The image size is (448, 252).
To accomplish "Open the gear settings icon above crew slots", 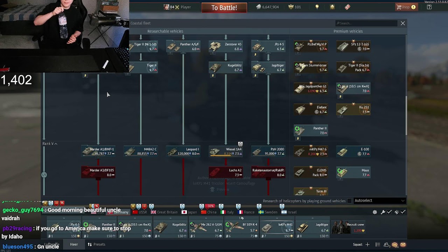I will click(375, 212).
